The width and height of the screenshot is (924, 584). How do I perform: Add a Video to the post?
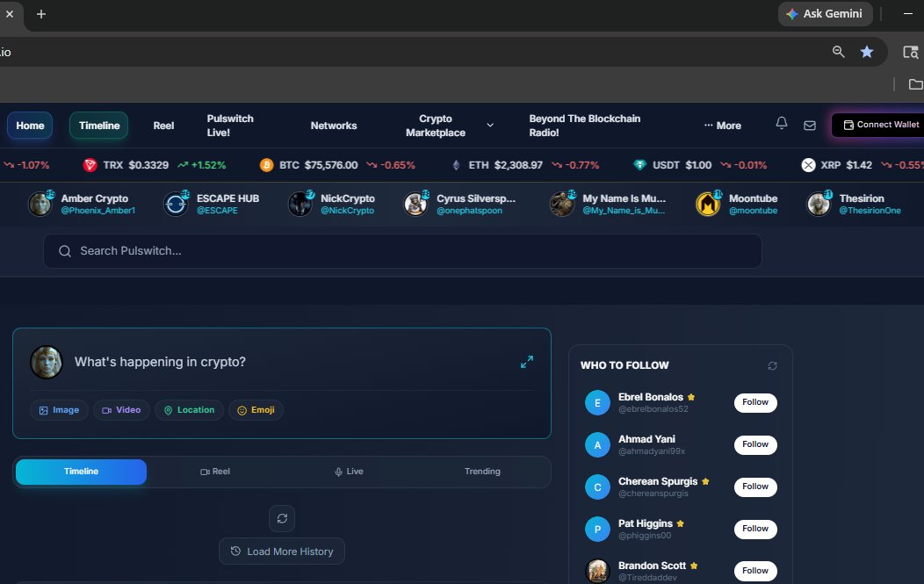tap(121, 410)
